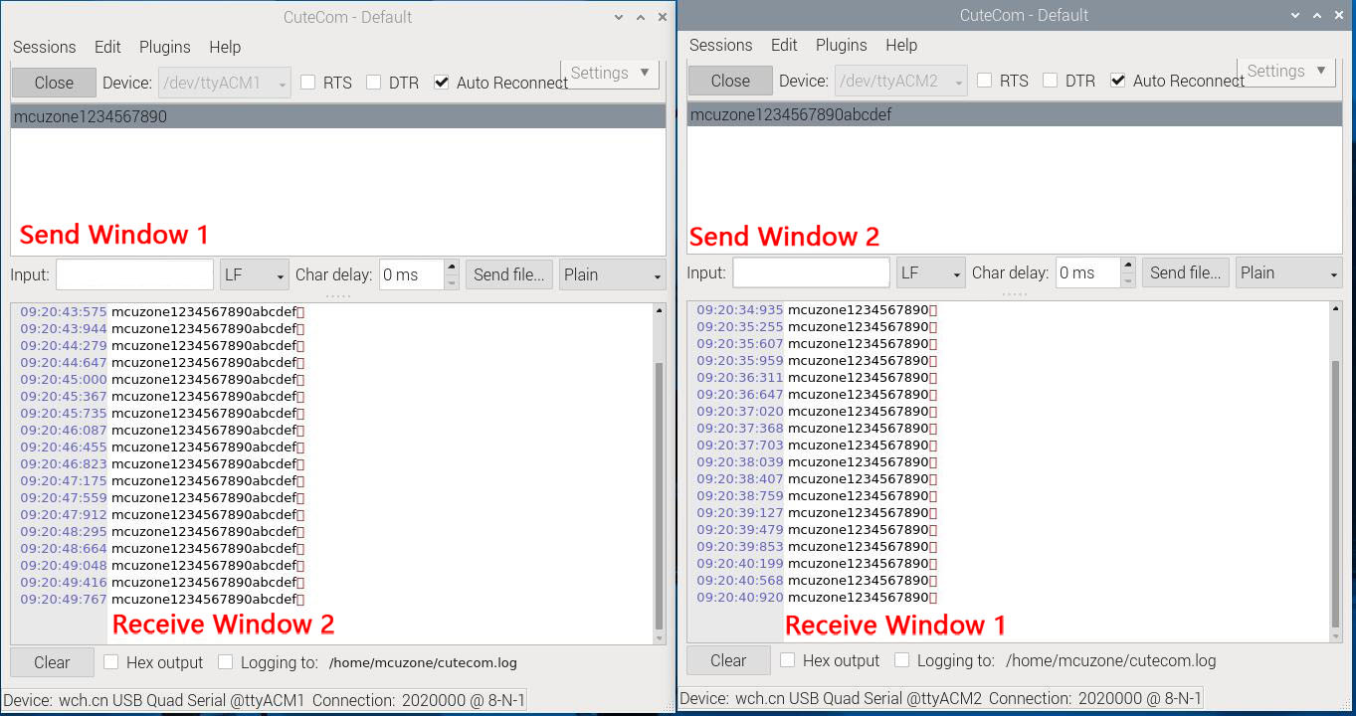This screenshot has width=1356, height=716.
Task: Open Plain format dropdown in right window
Action: [1289, 272]
